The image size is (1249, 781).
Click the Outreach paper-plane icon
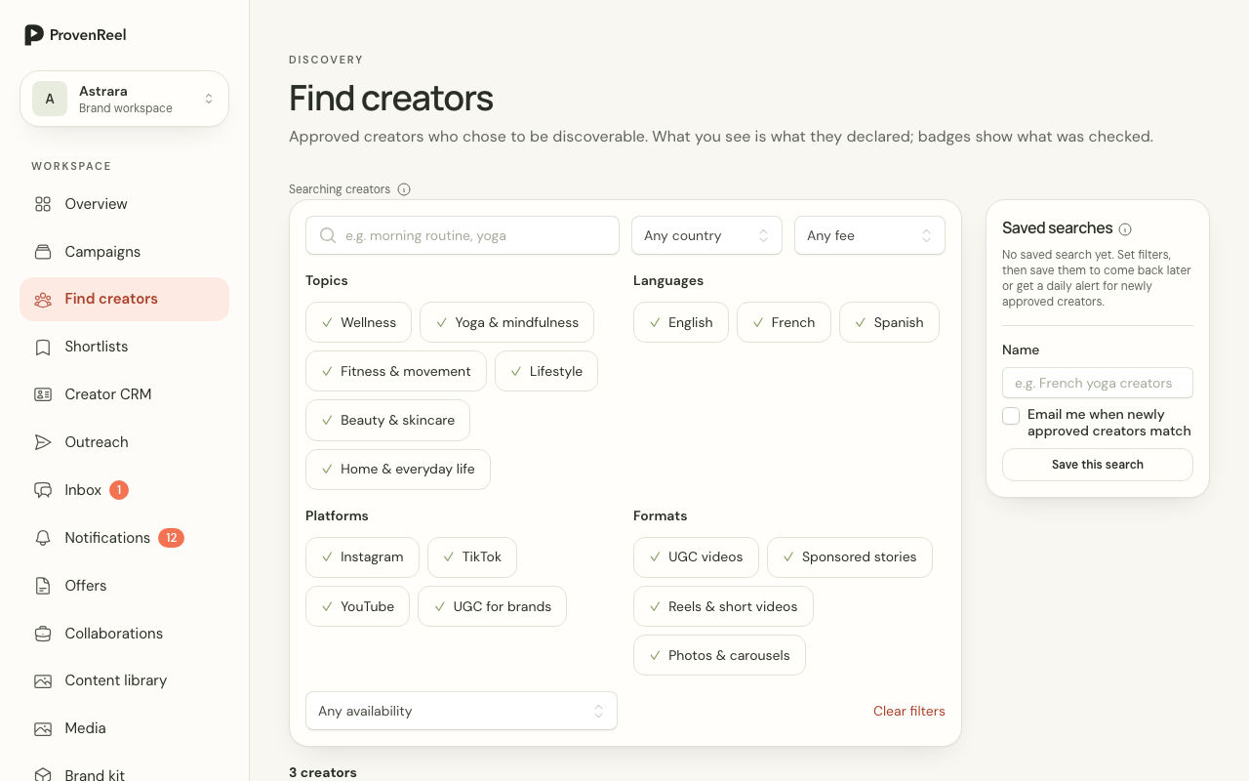coord(43,442)
